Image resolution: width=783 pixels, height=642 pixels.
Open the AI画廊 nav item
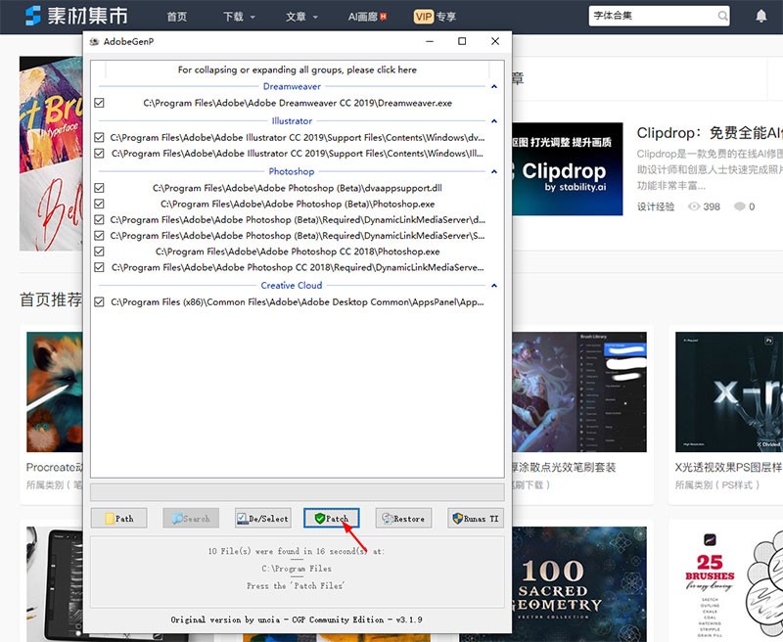367,17
